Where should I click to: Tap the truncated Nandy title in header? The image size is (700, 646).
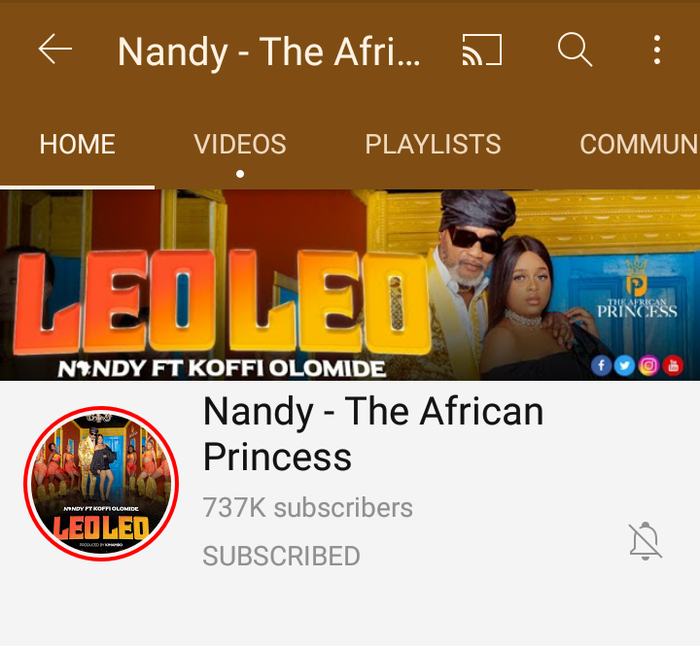(268, 51)
